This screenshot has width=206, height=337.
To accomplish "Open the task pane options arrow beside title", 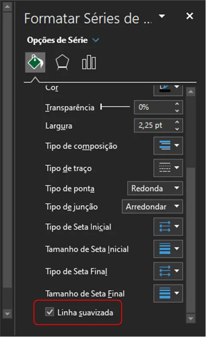I will pos(162,16).
